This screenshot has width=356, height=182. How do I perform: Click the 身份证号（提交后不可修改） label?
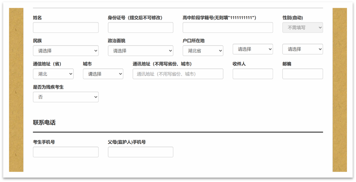tap(135, 18)
